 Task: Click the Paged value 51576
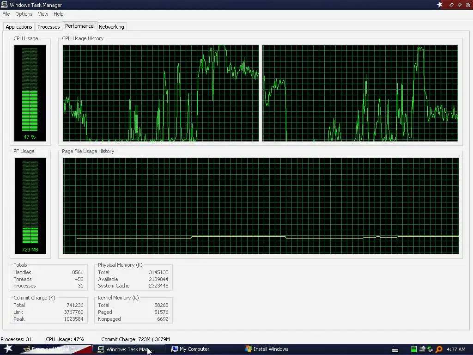161,312
